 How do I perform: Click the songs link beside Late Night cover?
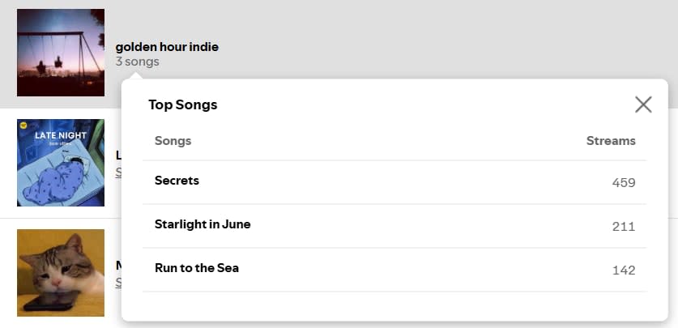pos(118,172)
